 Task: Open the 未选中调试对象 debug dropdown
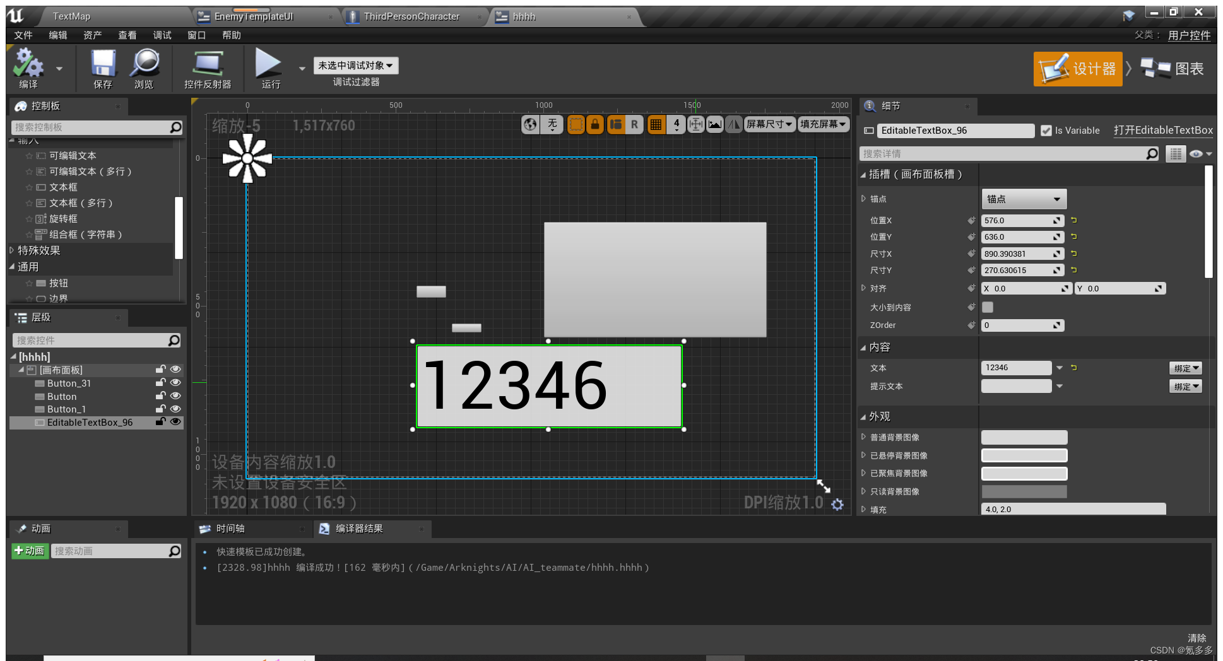(356, 66)
